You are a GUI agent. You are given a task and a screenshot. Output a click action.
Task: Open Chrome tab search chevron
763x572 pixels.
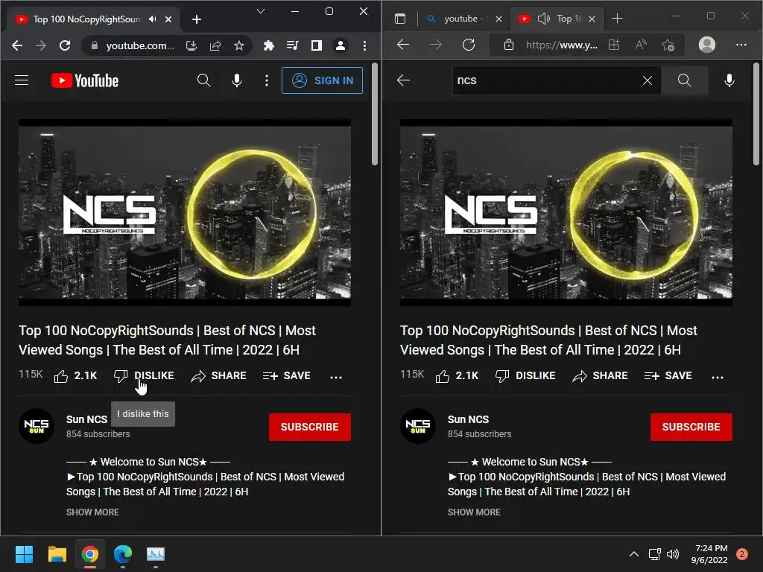[x=261, y=11]
